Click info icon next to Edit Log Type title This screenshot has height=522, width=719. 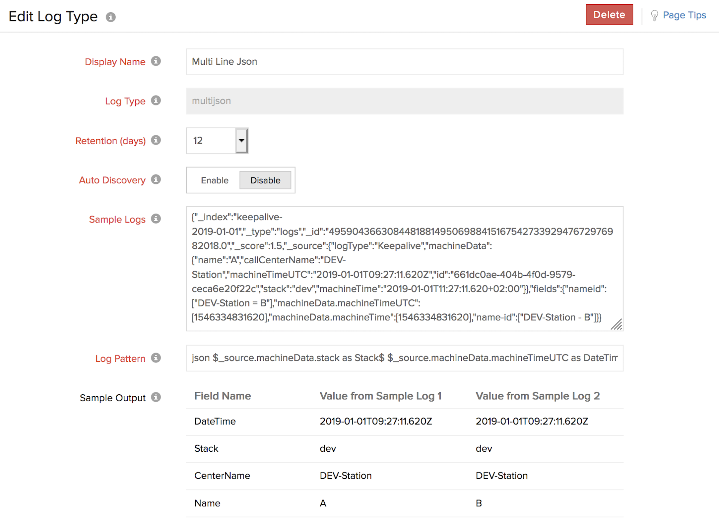[110, 17]
